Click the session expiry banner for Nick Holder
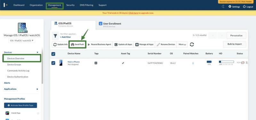Image resolution: width=256 pixels, height=120 pixels. pyautogui.click(x=236, y=2)
